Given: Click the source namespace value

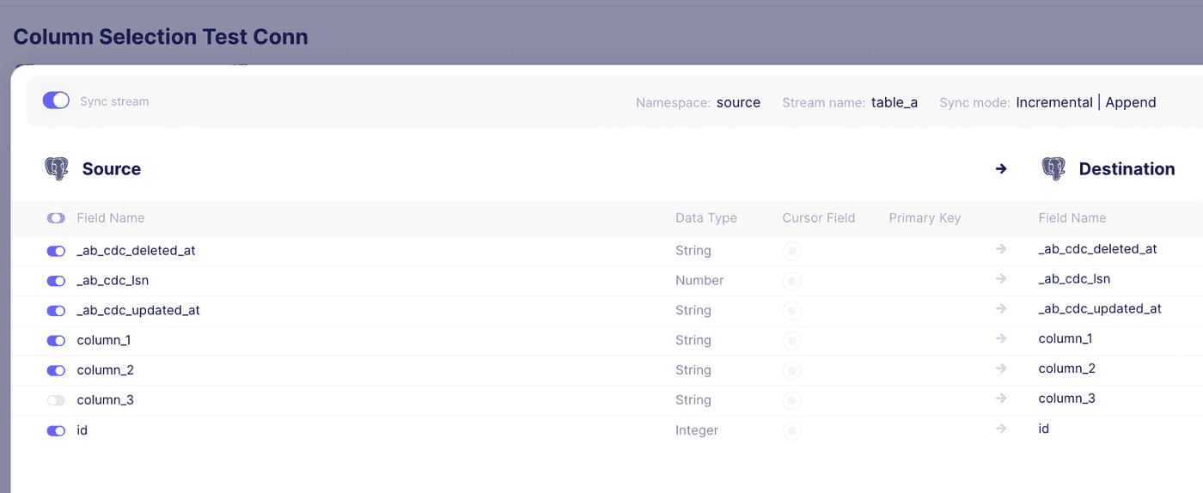Looking at the screenshot, I should point(738,102).
